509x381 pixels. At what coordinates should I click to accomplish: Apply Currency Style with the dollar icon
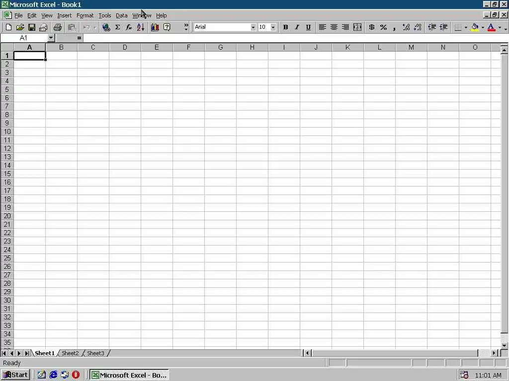[372, 27]
